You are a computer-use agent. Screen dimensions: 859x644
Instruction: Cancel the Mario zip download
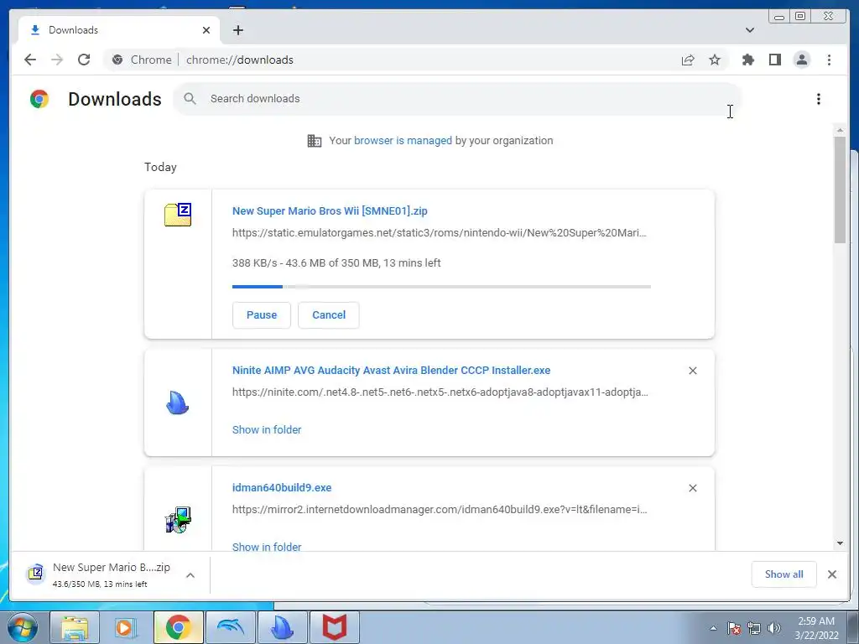click(329, 315)
